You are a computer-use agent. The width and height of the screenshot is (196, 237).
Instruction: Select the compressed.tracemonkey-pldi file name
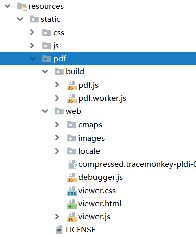click(137, 164)
